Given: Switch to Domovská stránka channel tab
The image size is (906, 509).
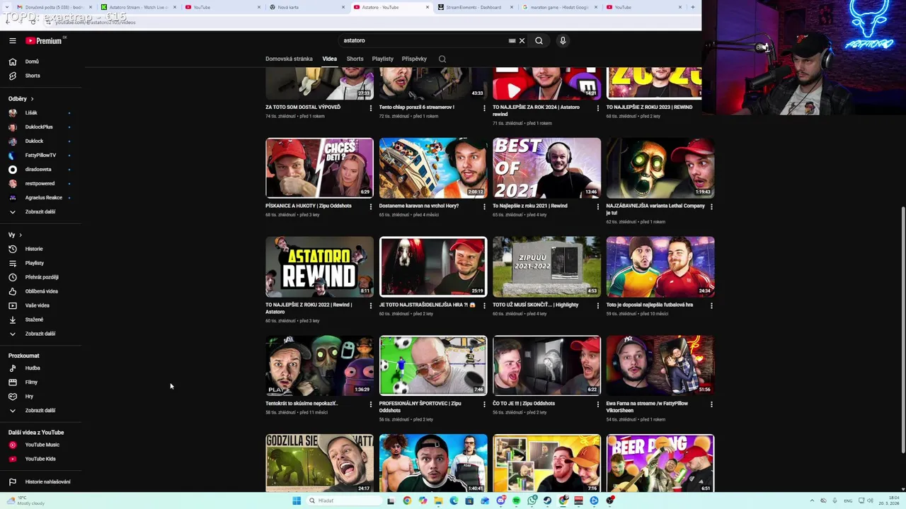Looking at the screenshot, I should [x=289, y=59].
